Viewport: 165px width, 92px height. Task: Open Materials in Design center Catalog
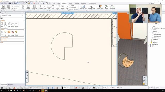pyautogui.click(x=5, y=33)
